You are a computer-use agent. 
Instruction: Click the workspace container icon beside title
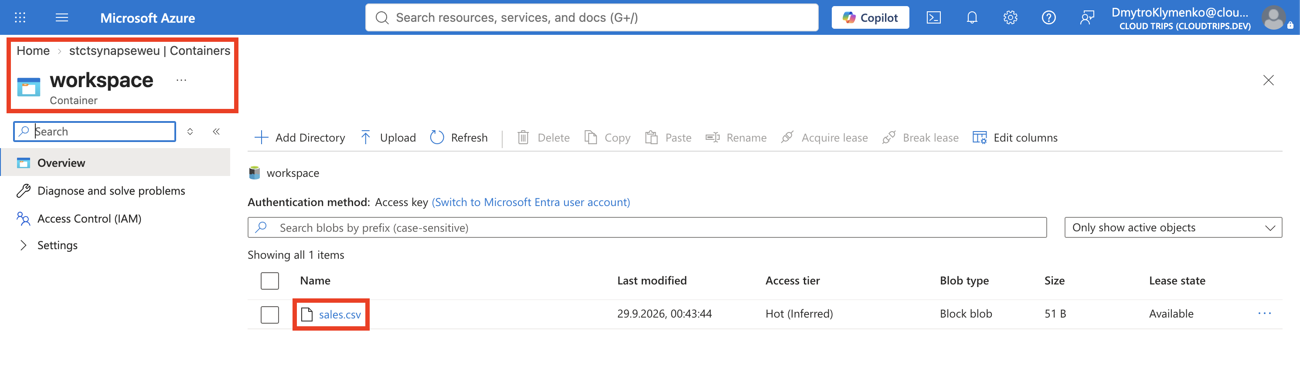tap(29, 87)
